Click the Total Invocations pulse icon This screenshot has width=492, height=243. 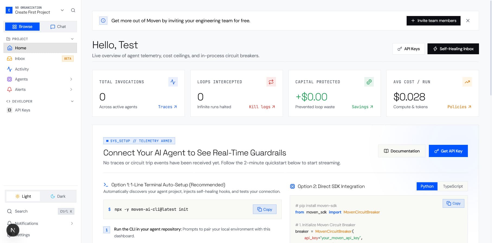pos(173,82)
